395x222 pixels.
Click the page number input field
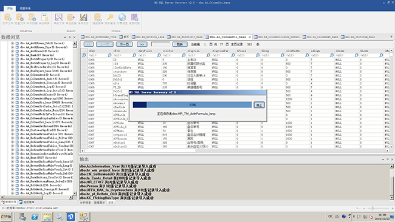coord(160,44)
